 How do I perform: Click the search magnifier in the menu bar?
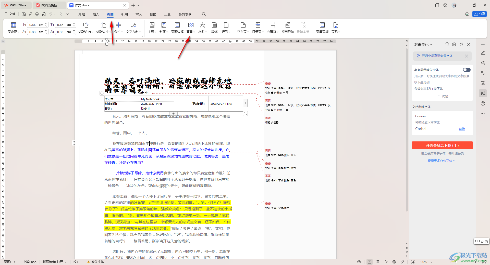204,14
